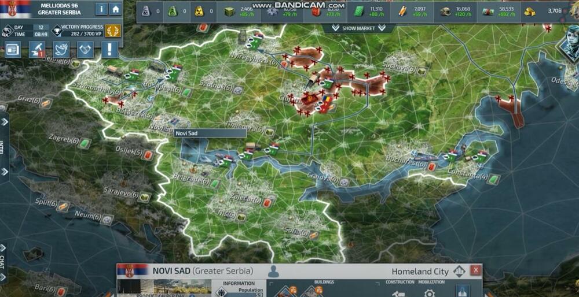Open the player info 'i' button
Viewport: 579px width, 297px height.
coord(101,9)
